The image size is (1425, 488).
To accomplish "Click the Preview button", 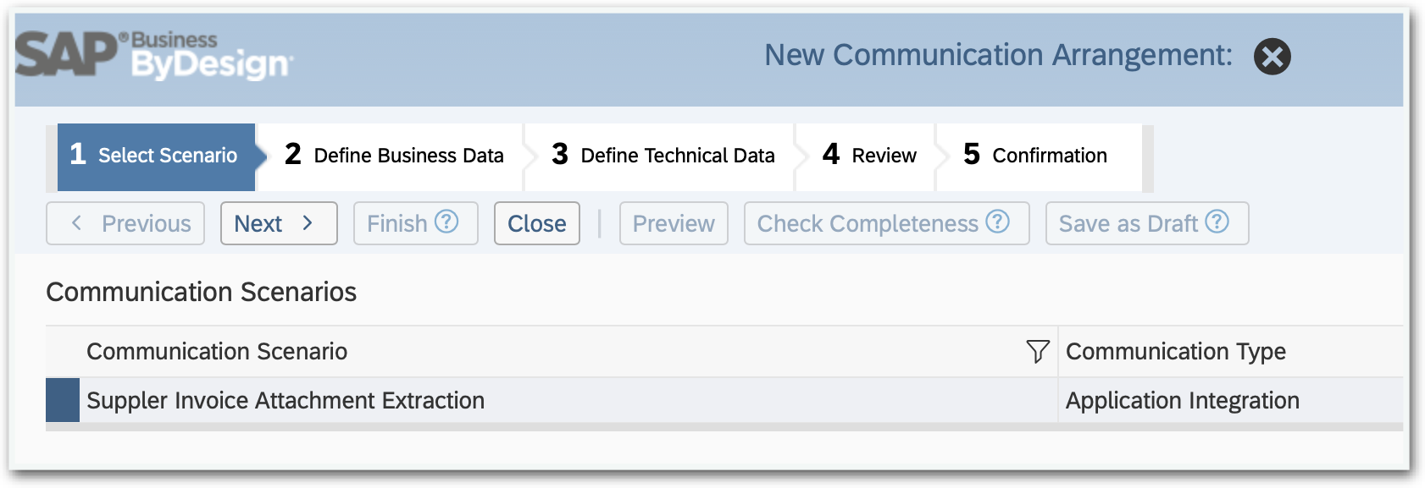I will tap(673, 223).
